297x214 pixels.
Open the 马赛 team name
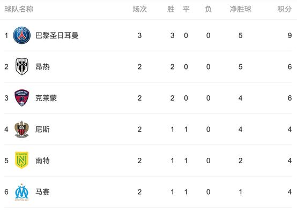click(42, 192)
